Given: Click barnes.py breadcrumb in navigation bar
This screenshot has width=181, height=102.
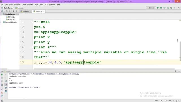Looking at the screenshot, I should [20, 8].
